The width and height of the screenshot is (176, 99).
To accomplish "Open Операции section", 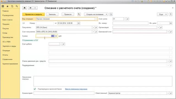I will tap(6, 51).
